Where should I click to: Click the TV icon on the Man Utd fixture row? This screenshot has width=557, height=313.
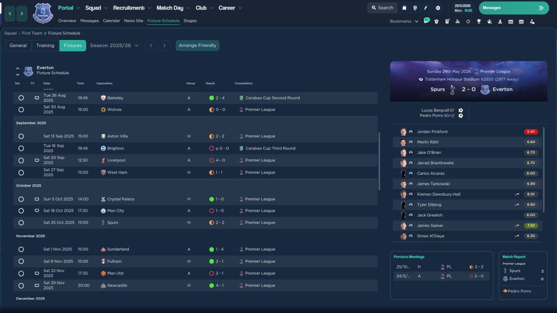click(37, 273)
